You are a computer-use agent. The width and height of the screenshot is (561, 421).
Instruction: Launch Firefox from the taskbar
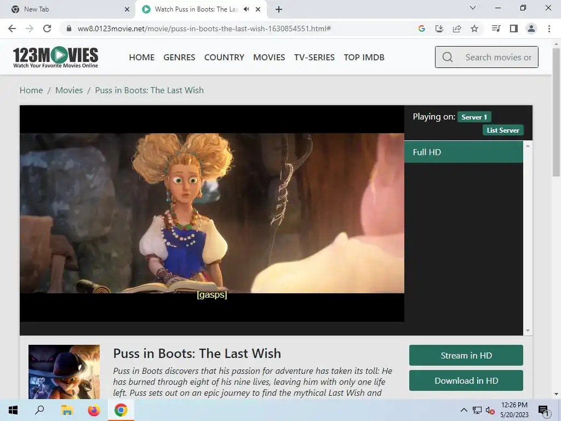pyautogui.click(x=94, y=410)
